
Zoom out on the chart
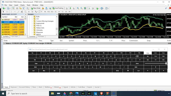[81, 8]
